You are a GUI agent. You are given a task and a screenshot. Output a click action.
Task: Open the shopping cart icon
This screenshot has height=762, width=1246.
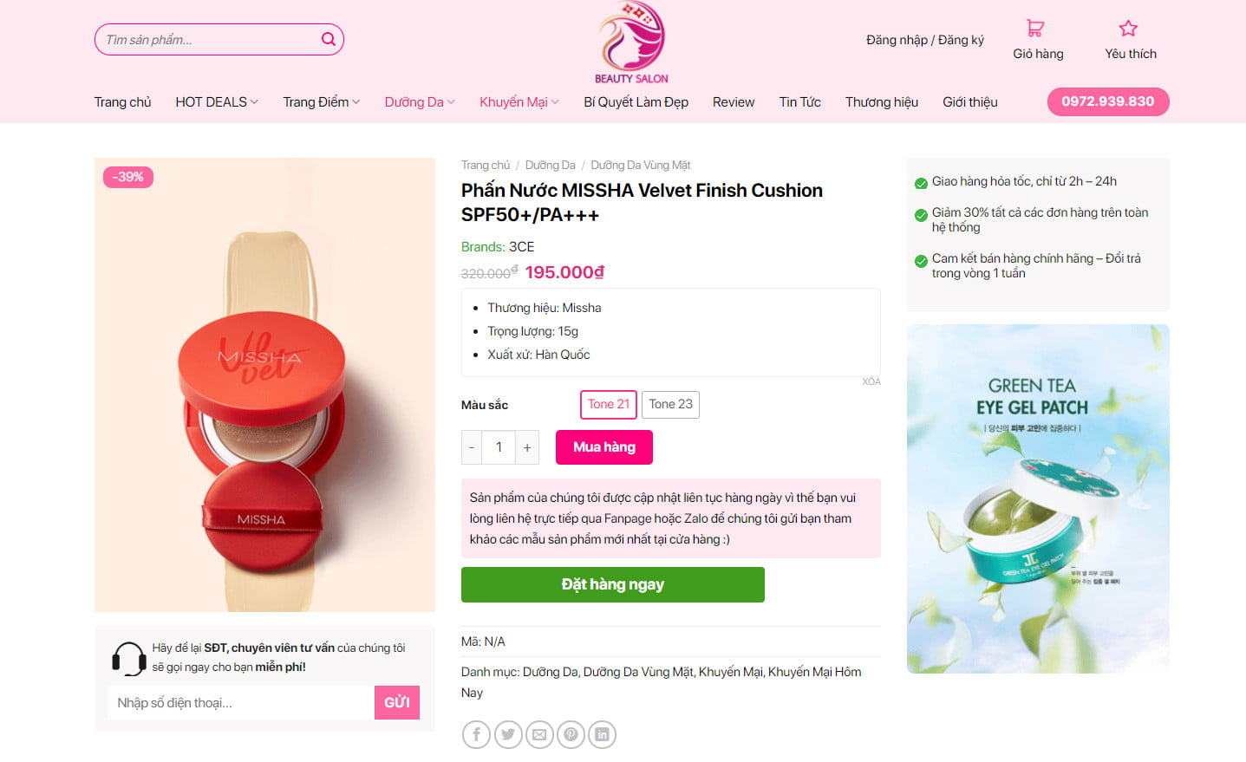tap(1035, 29)
